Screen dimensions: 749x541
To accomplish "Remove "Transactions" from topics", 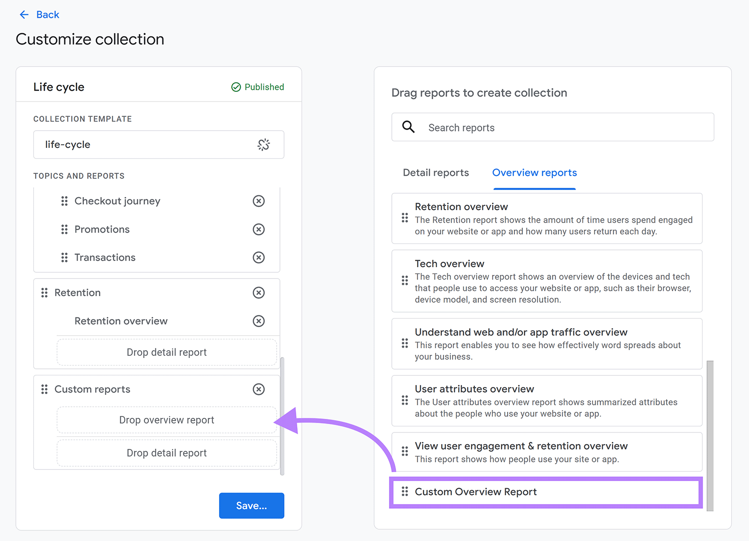I will coord(258,257).
